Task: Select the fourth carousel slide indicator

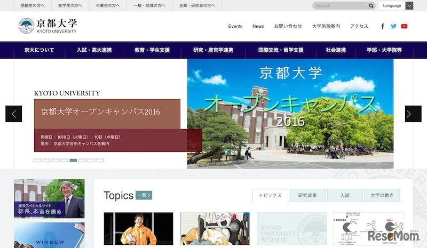Action: pos(64,161)
